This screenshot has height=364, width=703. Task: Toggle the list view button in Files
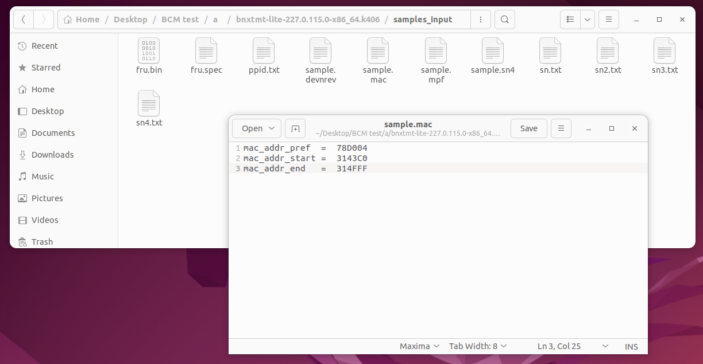(570, 19)
